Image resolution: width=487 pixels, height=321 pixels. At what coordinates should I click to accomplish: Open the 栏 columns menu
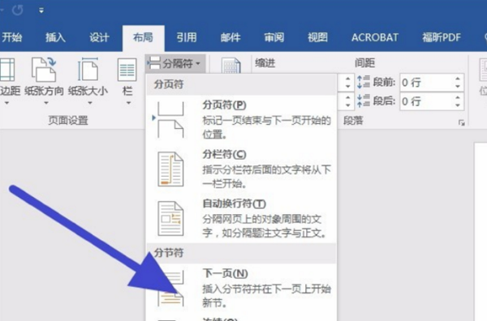tap(127, 82)
